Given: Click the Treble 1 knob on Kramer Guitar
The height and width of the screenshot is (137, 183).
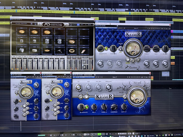Looking at the screenshot, I should pyautogui.click(x=147, y=49).
